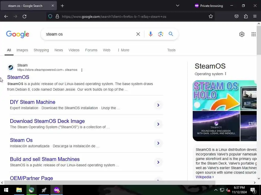Viewport: 261px width, 195px height.
Task: Switch to the News results tab
Action: (59, 50)
